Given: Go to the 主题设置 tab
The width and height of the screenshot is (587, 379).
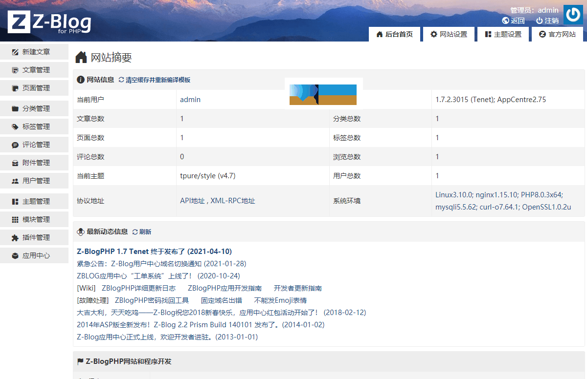Looking at the screenshot, I should point(503,34).
